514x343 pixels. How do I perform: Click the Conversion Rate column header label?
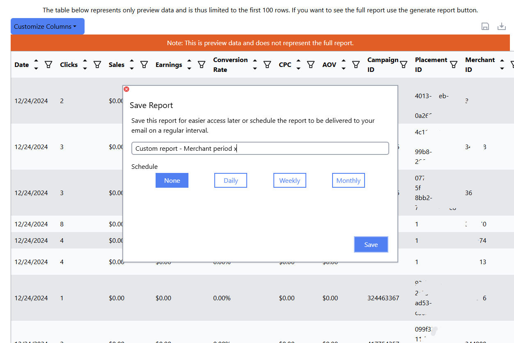tap(230, 64)
